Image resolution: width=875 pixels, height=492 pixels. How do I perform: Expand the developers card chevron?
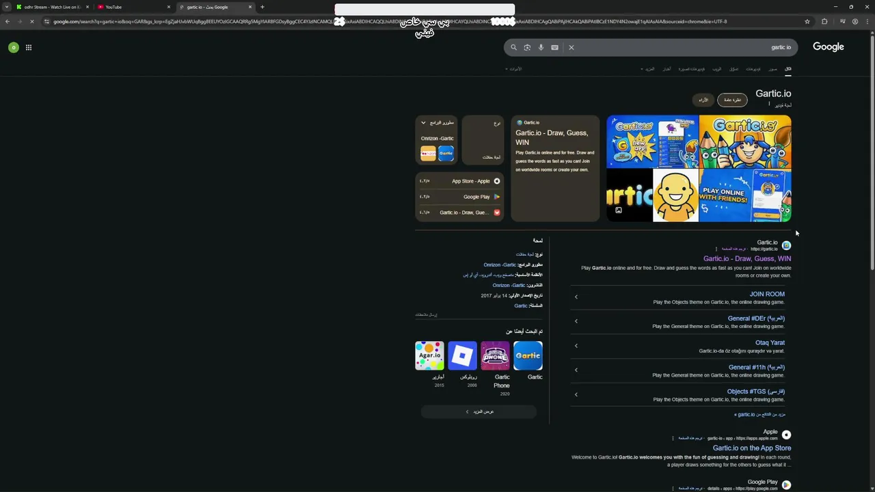point(423,123)
